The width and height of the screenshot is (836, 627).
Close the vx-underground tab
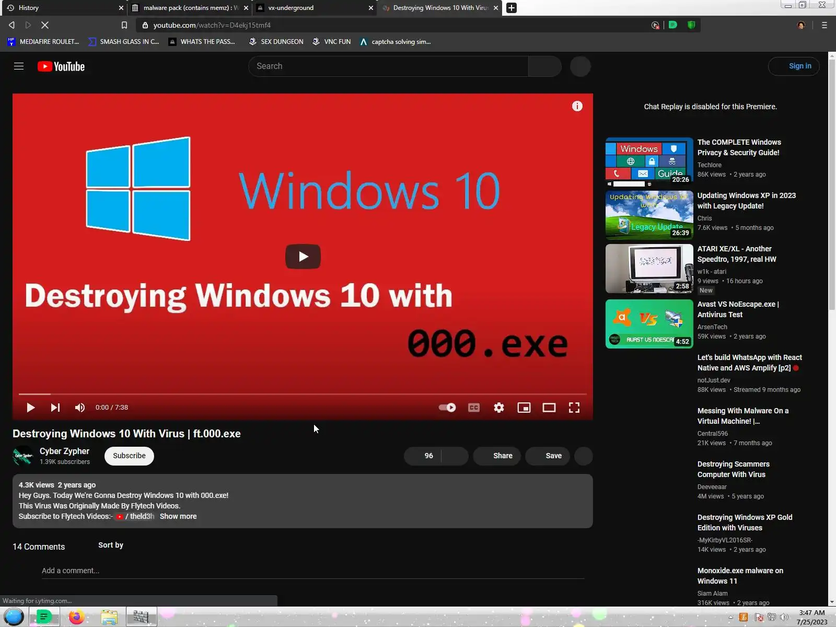tap(371, 8)
